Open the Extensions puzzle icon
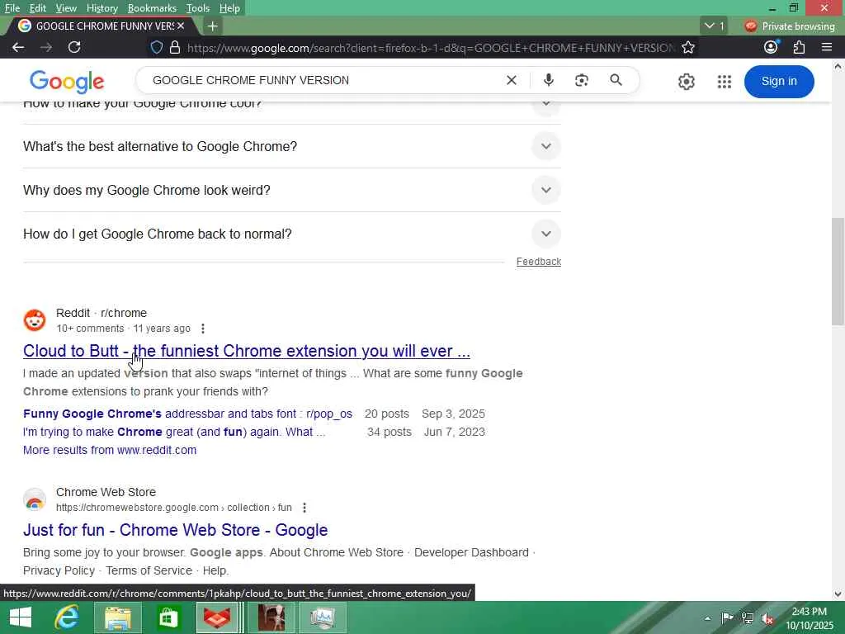This screenshot has width=845, height=634. pyautogui.click(x=799, y=47)
